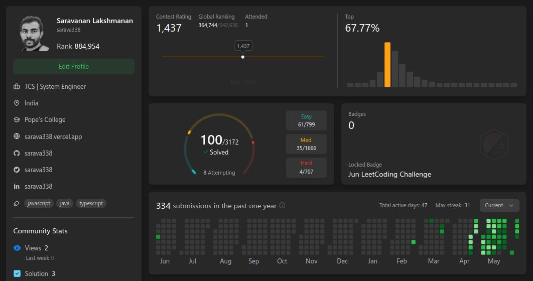
Task: Select the Med. 35/1666 difficulty box
Action: click(x=306, y=144)
